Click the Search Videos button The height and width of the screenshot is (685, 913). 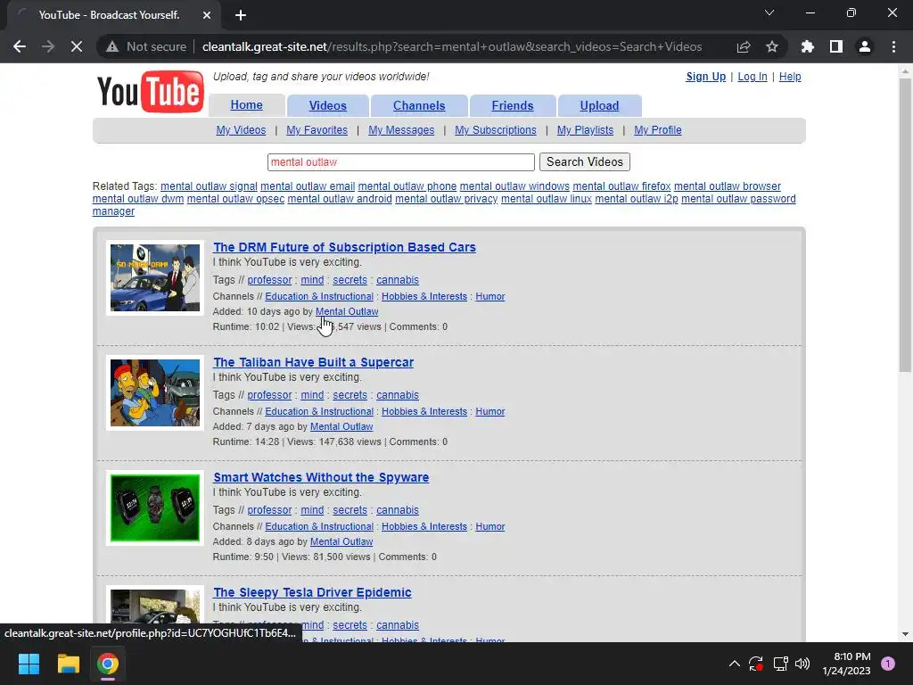[x=585, y=162]
